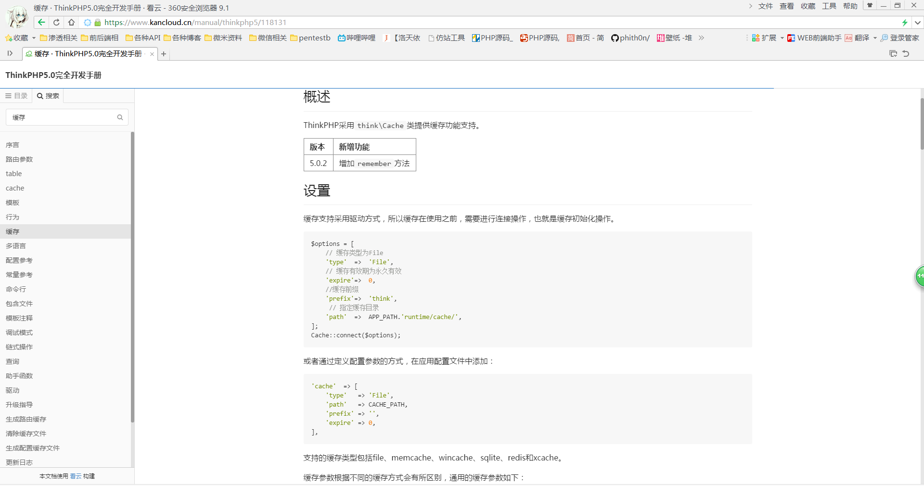Click the browser back arrow button
Viewport: 924px width, 486px height.
coord(42,22)
